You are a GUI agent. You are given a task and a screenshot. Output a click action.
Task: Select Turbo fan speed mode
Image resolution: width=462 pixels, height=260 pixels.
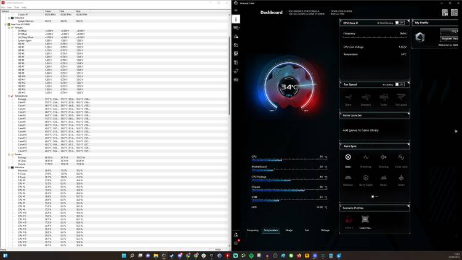pos(384,100)
